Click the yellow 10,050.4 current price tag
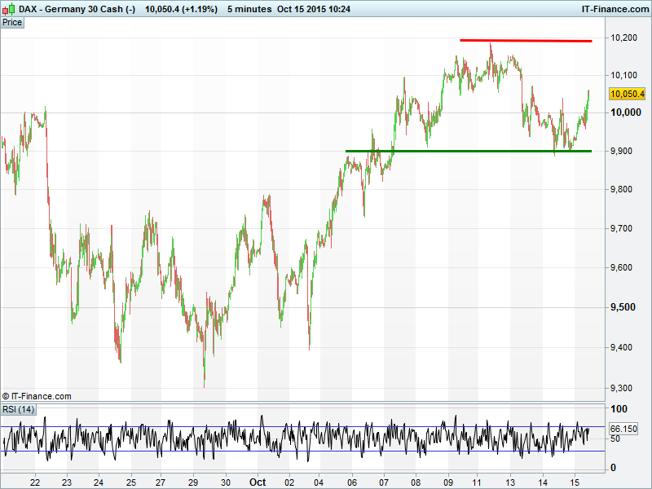Viewport: 652px width, 489px height. pos(628,94)
